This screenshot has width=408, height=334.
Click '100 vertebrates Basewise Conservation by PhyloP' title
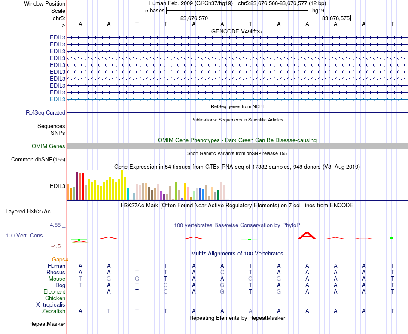(237, 225)
